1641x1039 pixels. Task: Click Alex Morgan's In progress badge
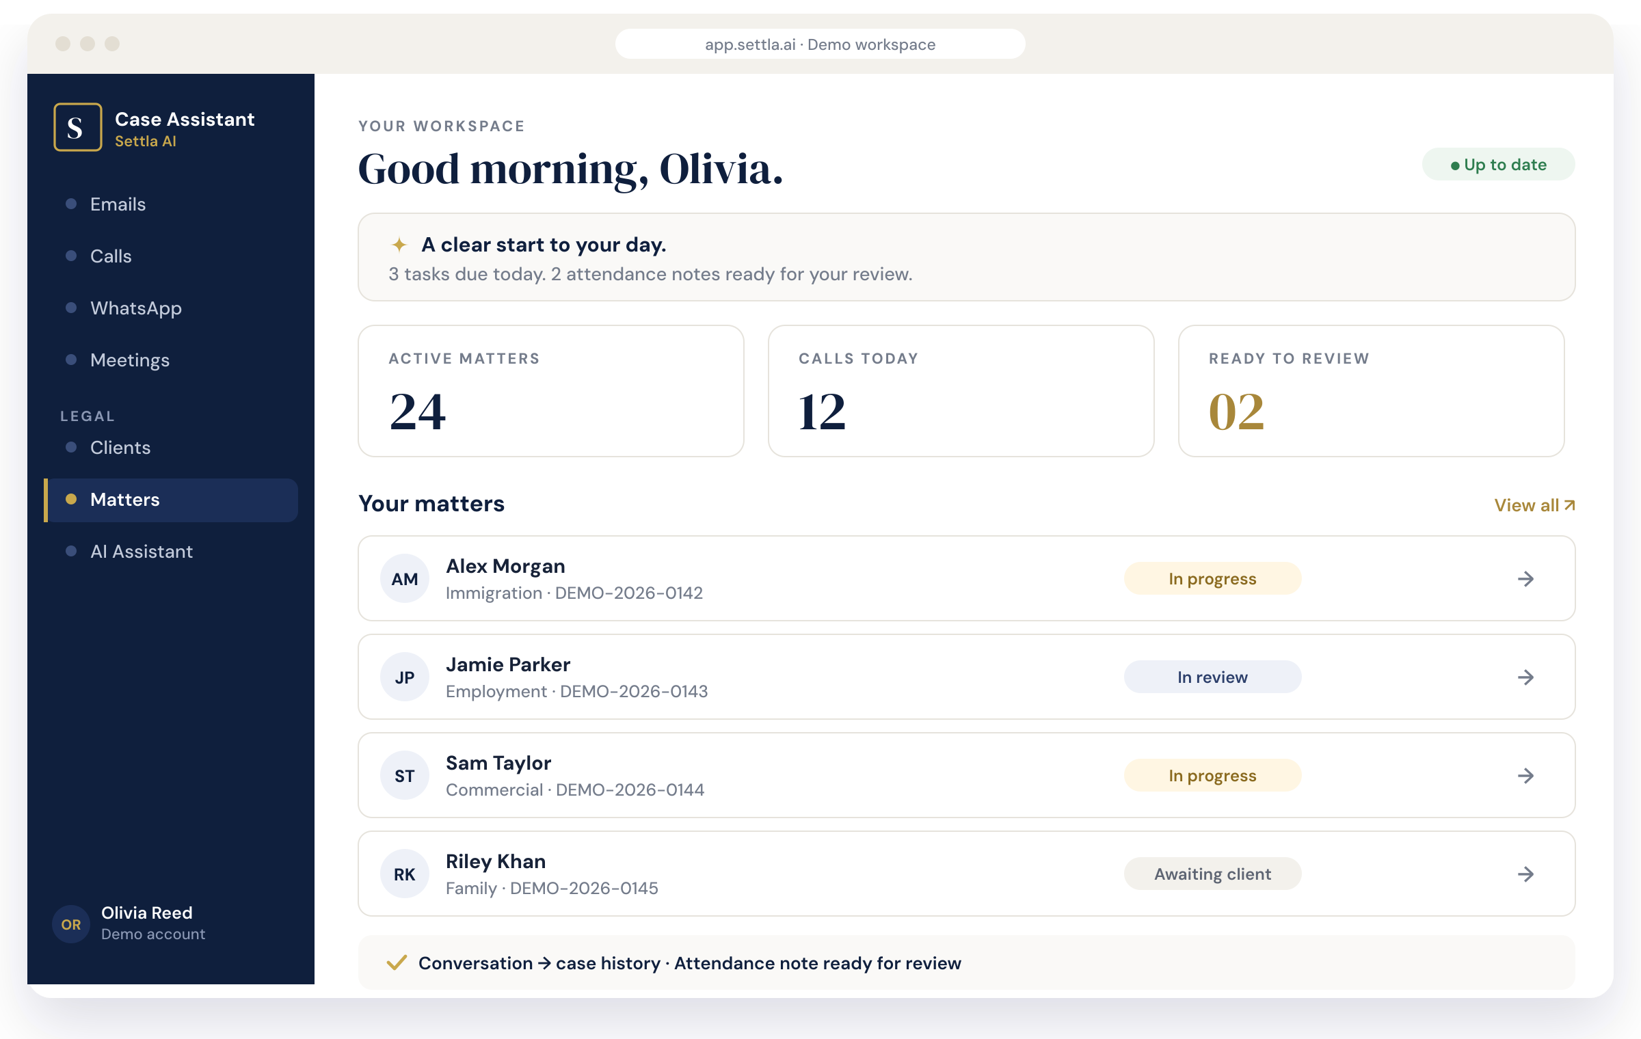[x=1212, y=579]
